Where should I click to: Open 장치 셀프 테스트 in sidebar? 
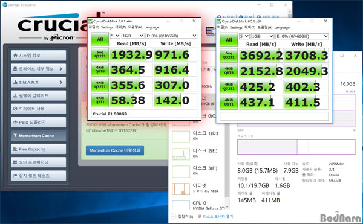pyautogui.click(x=38, y=176)
